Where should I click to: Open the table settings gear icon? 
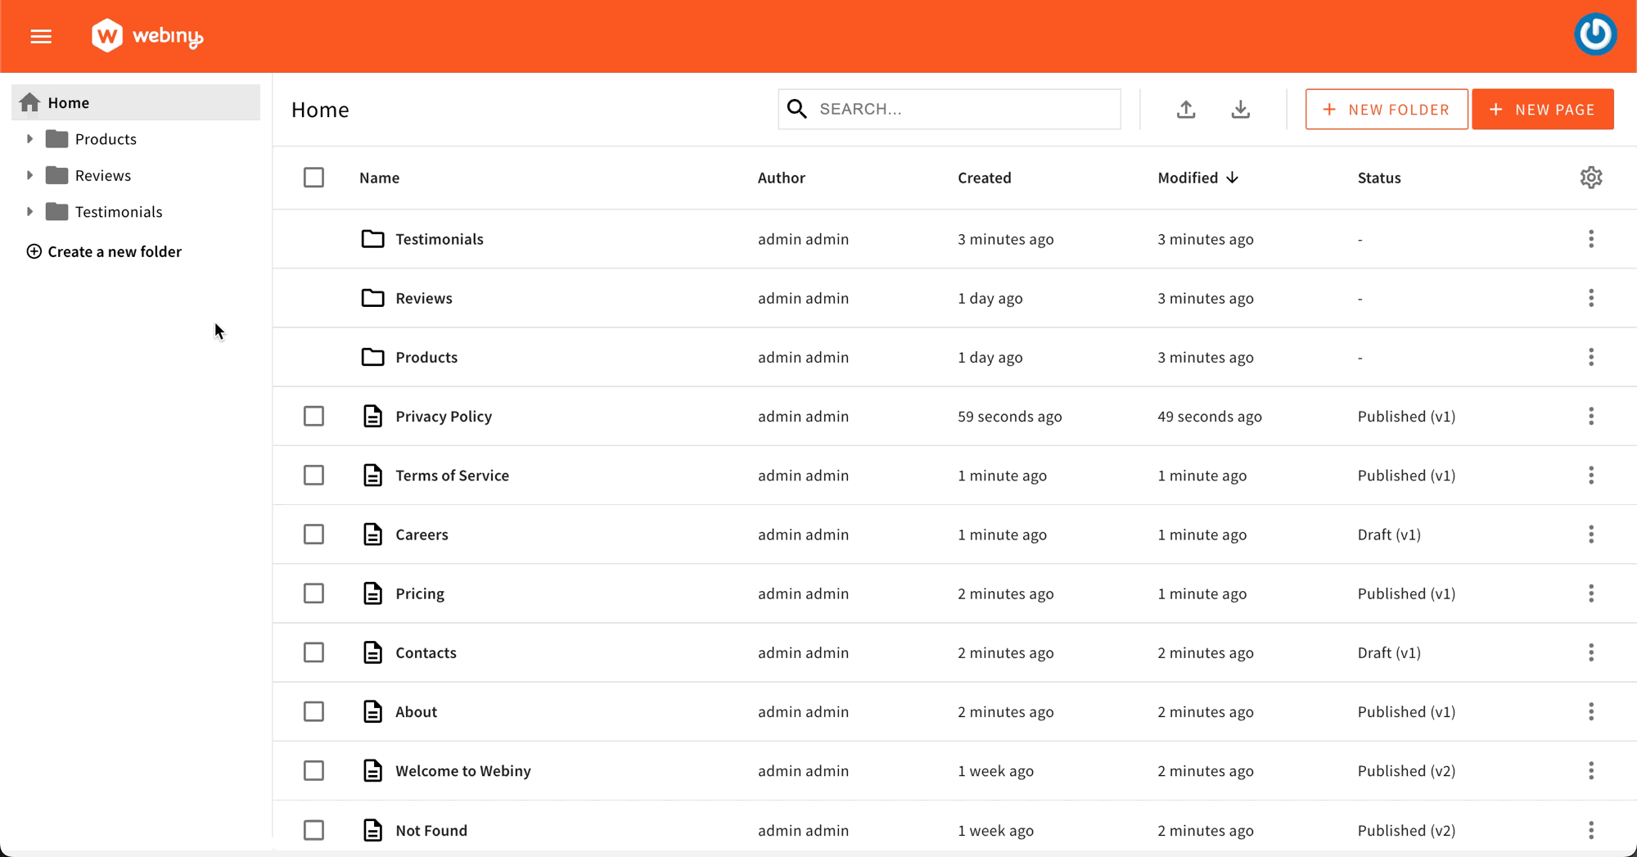coord(1590,177)
